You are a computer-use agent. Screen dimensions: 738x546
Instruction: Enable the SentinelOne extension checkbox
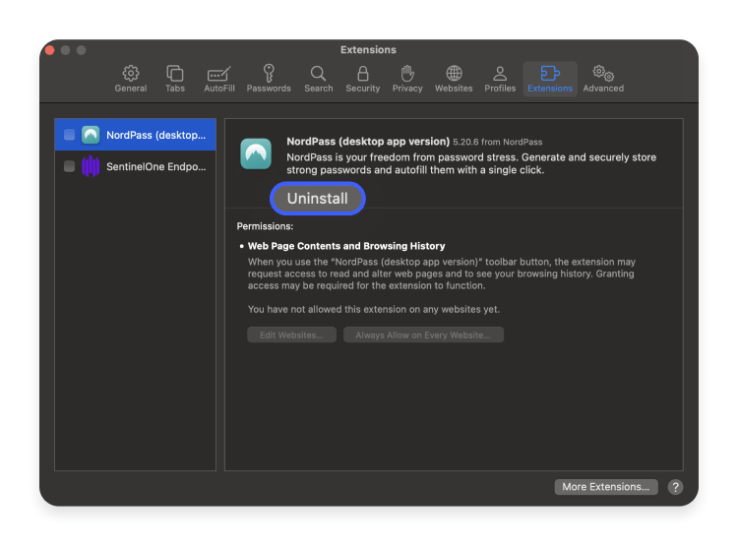pyautogui.click(x=69, y=166)
